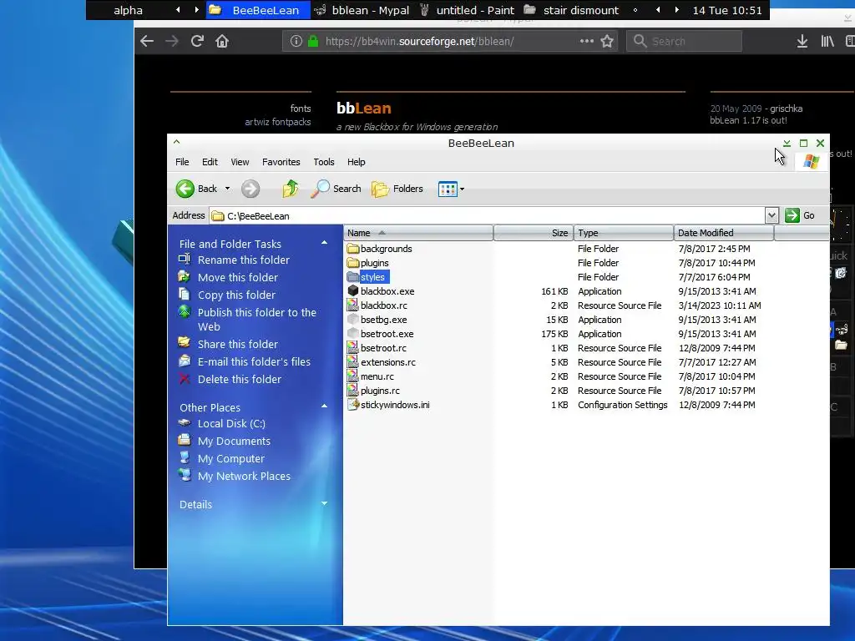This screenshot has width=855, height=641.
Task: Open the View menu
Action: [240, 162]
